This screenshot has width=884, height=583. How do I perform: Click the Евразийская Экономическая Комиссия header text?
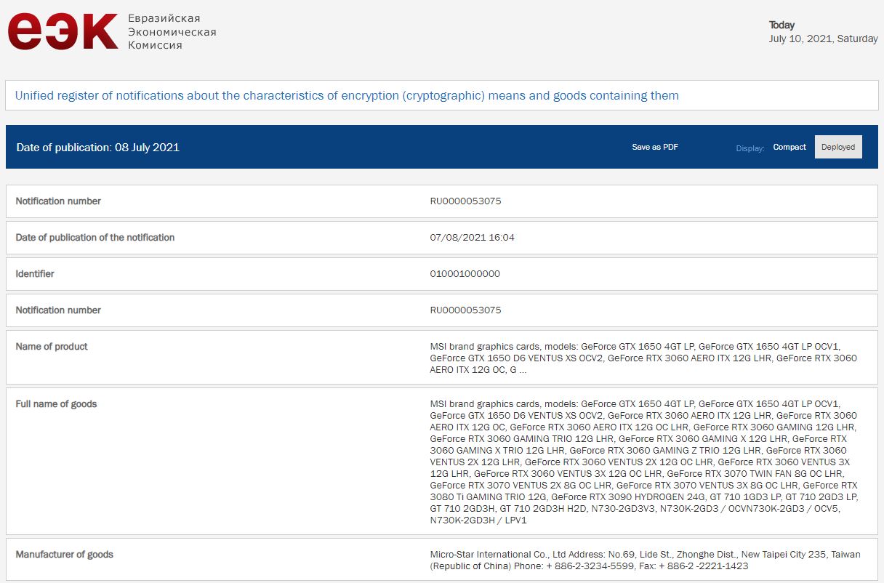(x=172, y=32)
